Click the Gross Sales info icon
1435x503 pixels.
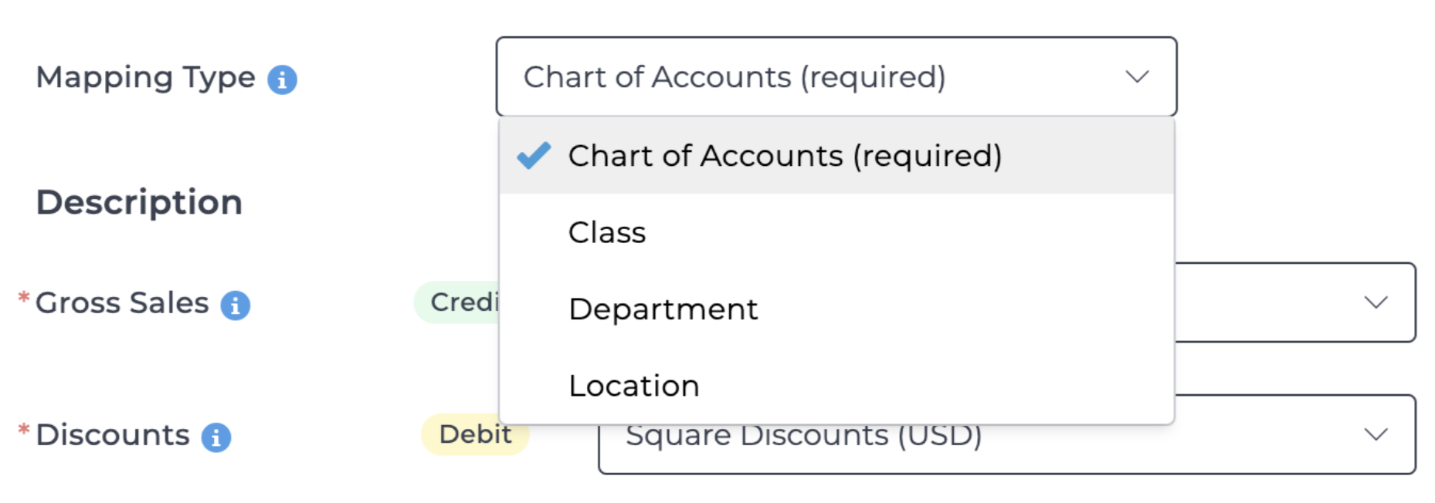point(236,306)
